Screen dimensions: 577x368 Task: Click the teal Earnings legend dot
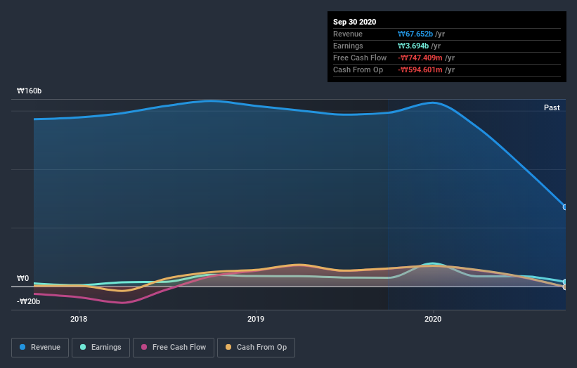coord(83,347)
